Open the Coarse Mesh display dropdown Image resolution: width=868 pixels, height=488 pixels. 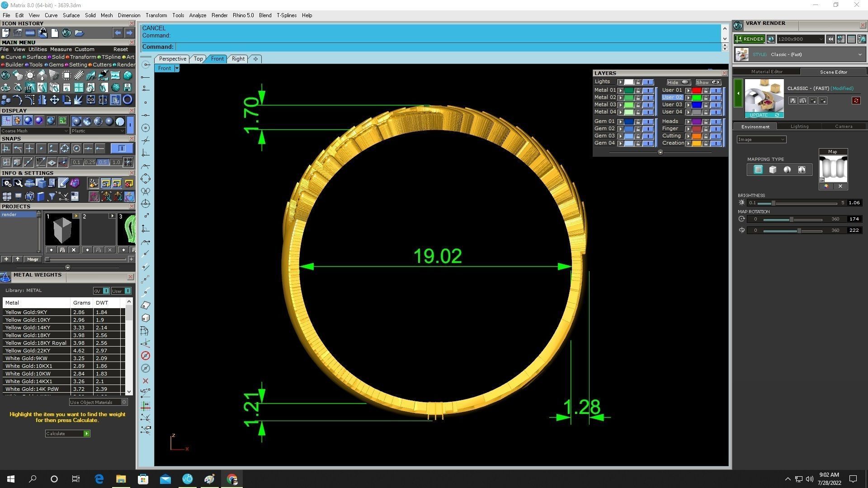(35, 131)
